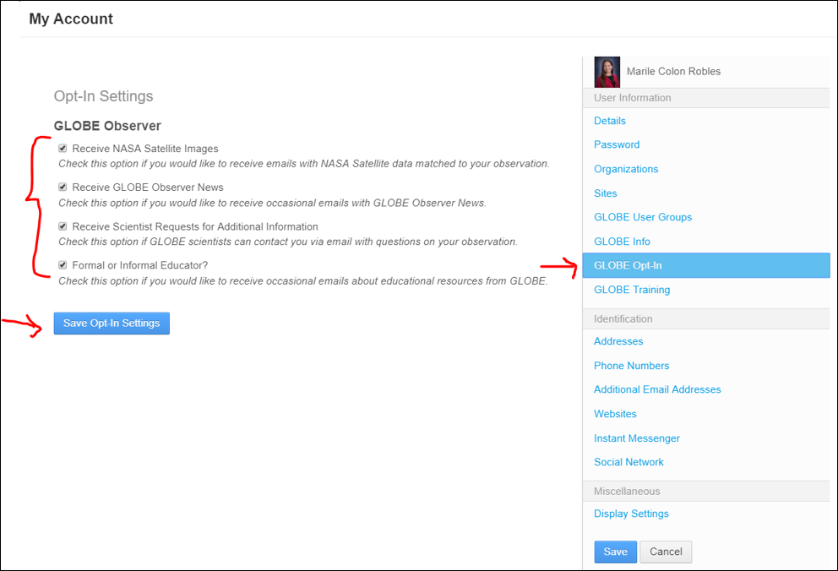Open GLOBE User Groups
This screenshot has width=838, height=571.
click(643, 217)
